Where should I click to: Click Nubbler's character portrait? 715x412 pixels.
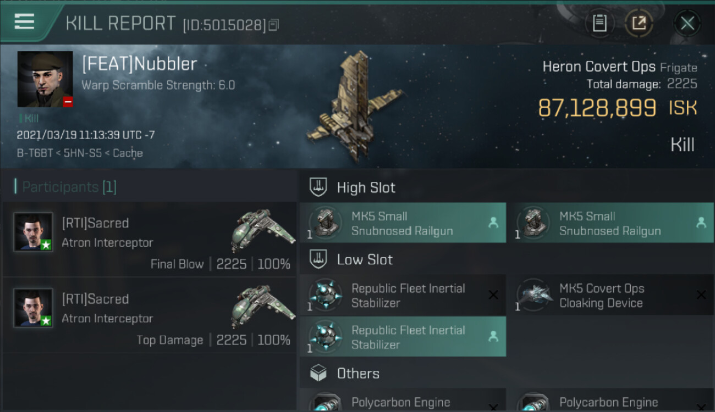click(x=45, y=79)
